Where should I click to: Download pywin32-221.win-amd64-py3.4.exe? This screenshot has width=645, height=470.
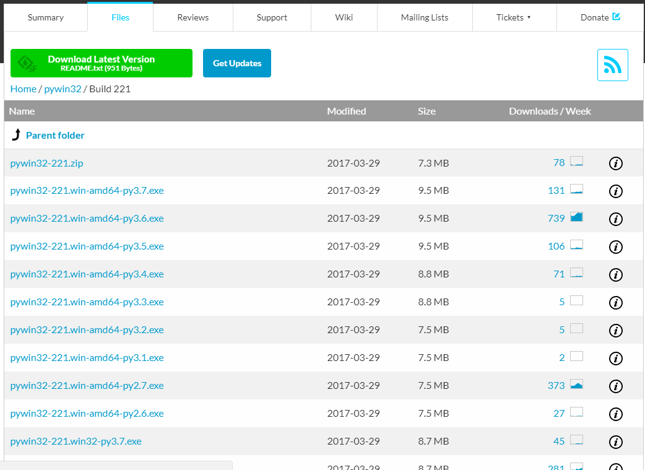(x=87, y=274)
